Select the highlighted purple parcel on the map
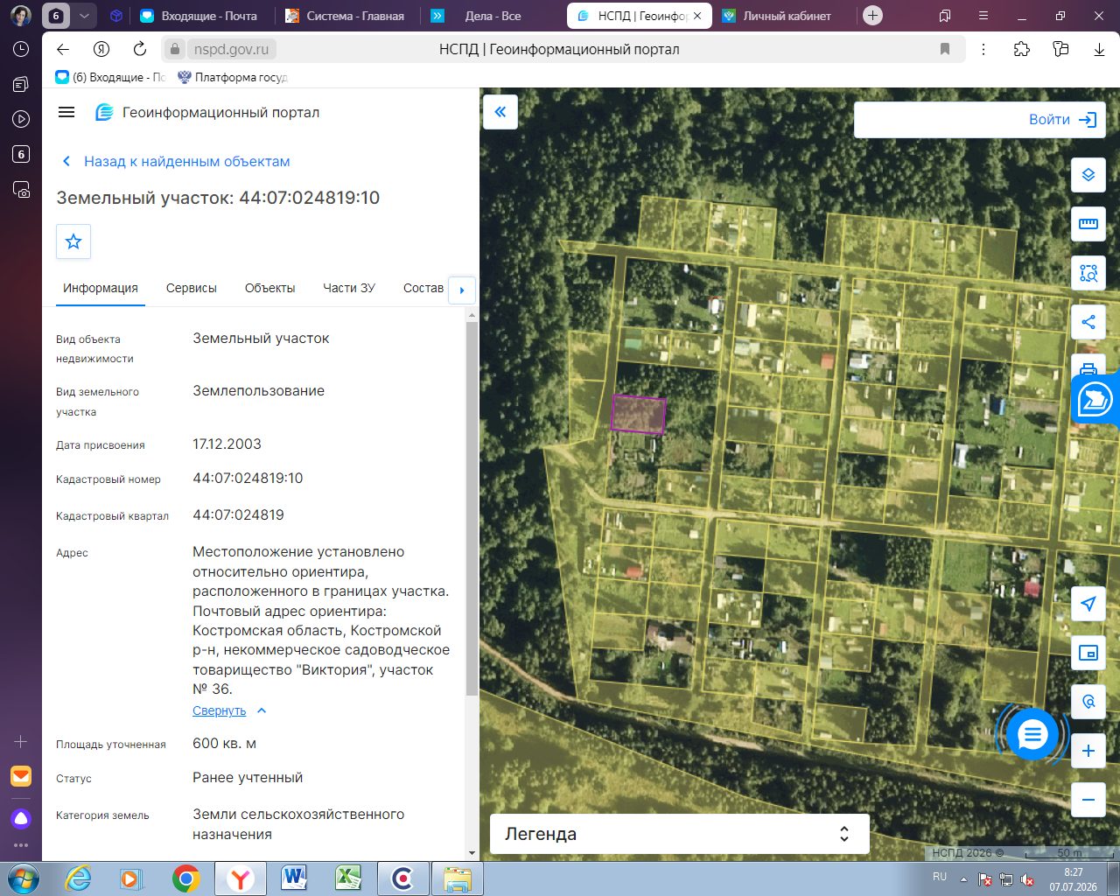Image resolution: width=1120 pixels, height=896 pixels. [x=638, y=414]
